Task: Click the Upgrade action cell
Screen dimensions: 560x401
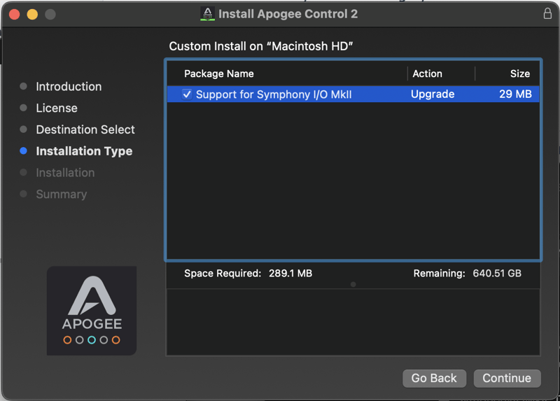Action: point(433,94)
